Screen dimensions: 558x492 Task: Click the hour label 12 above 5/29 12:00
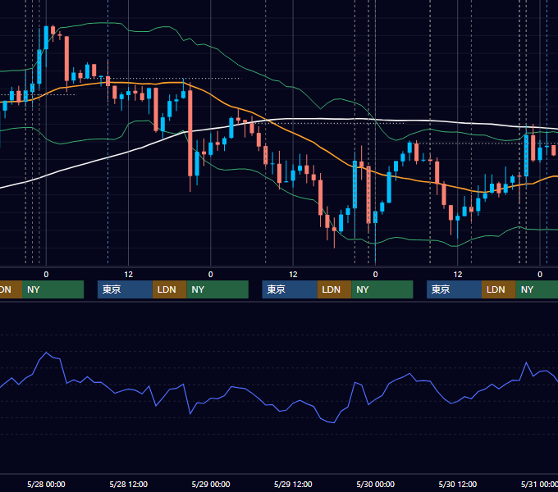point(293,275)
